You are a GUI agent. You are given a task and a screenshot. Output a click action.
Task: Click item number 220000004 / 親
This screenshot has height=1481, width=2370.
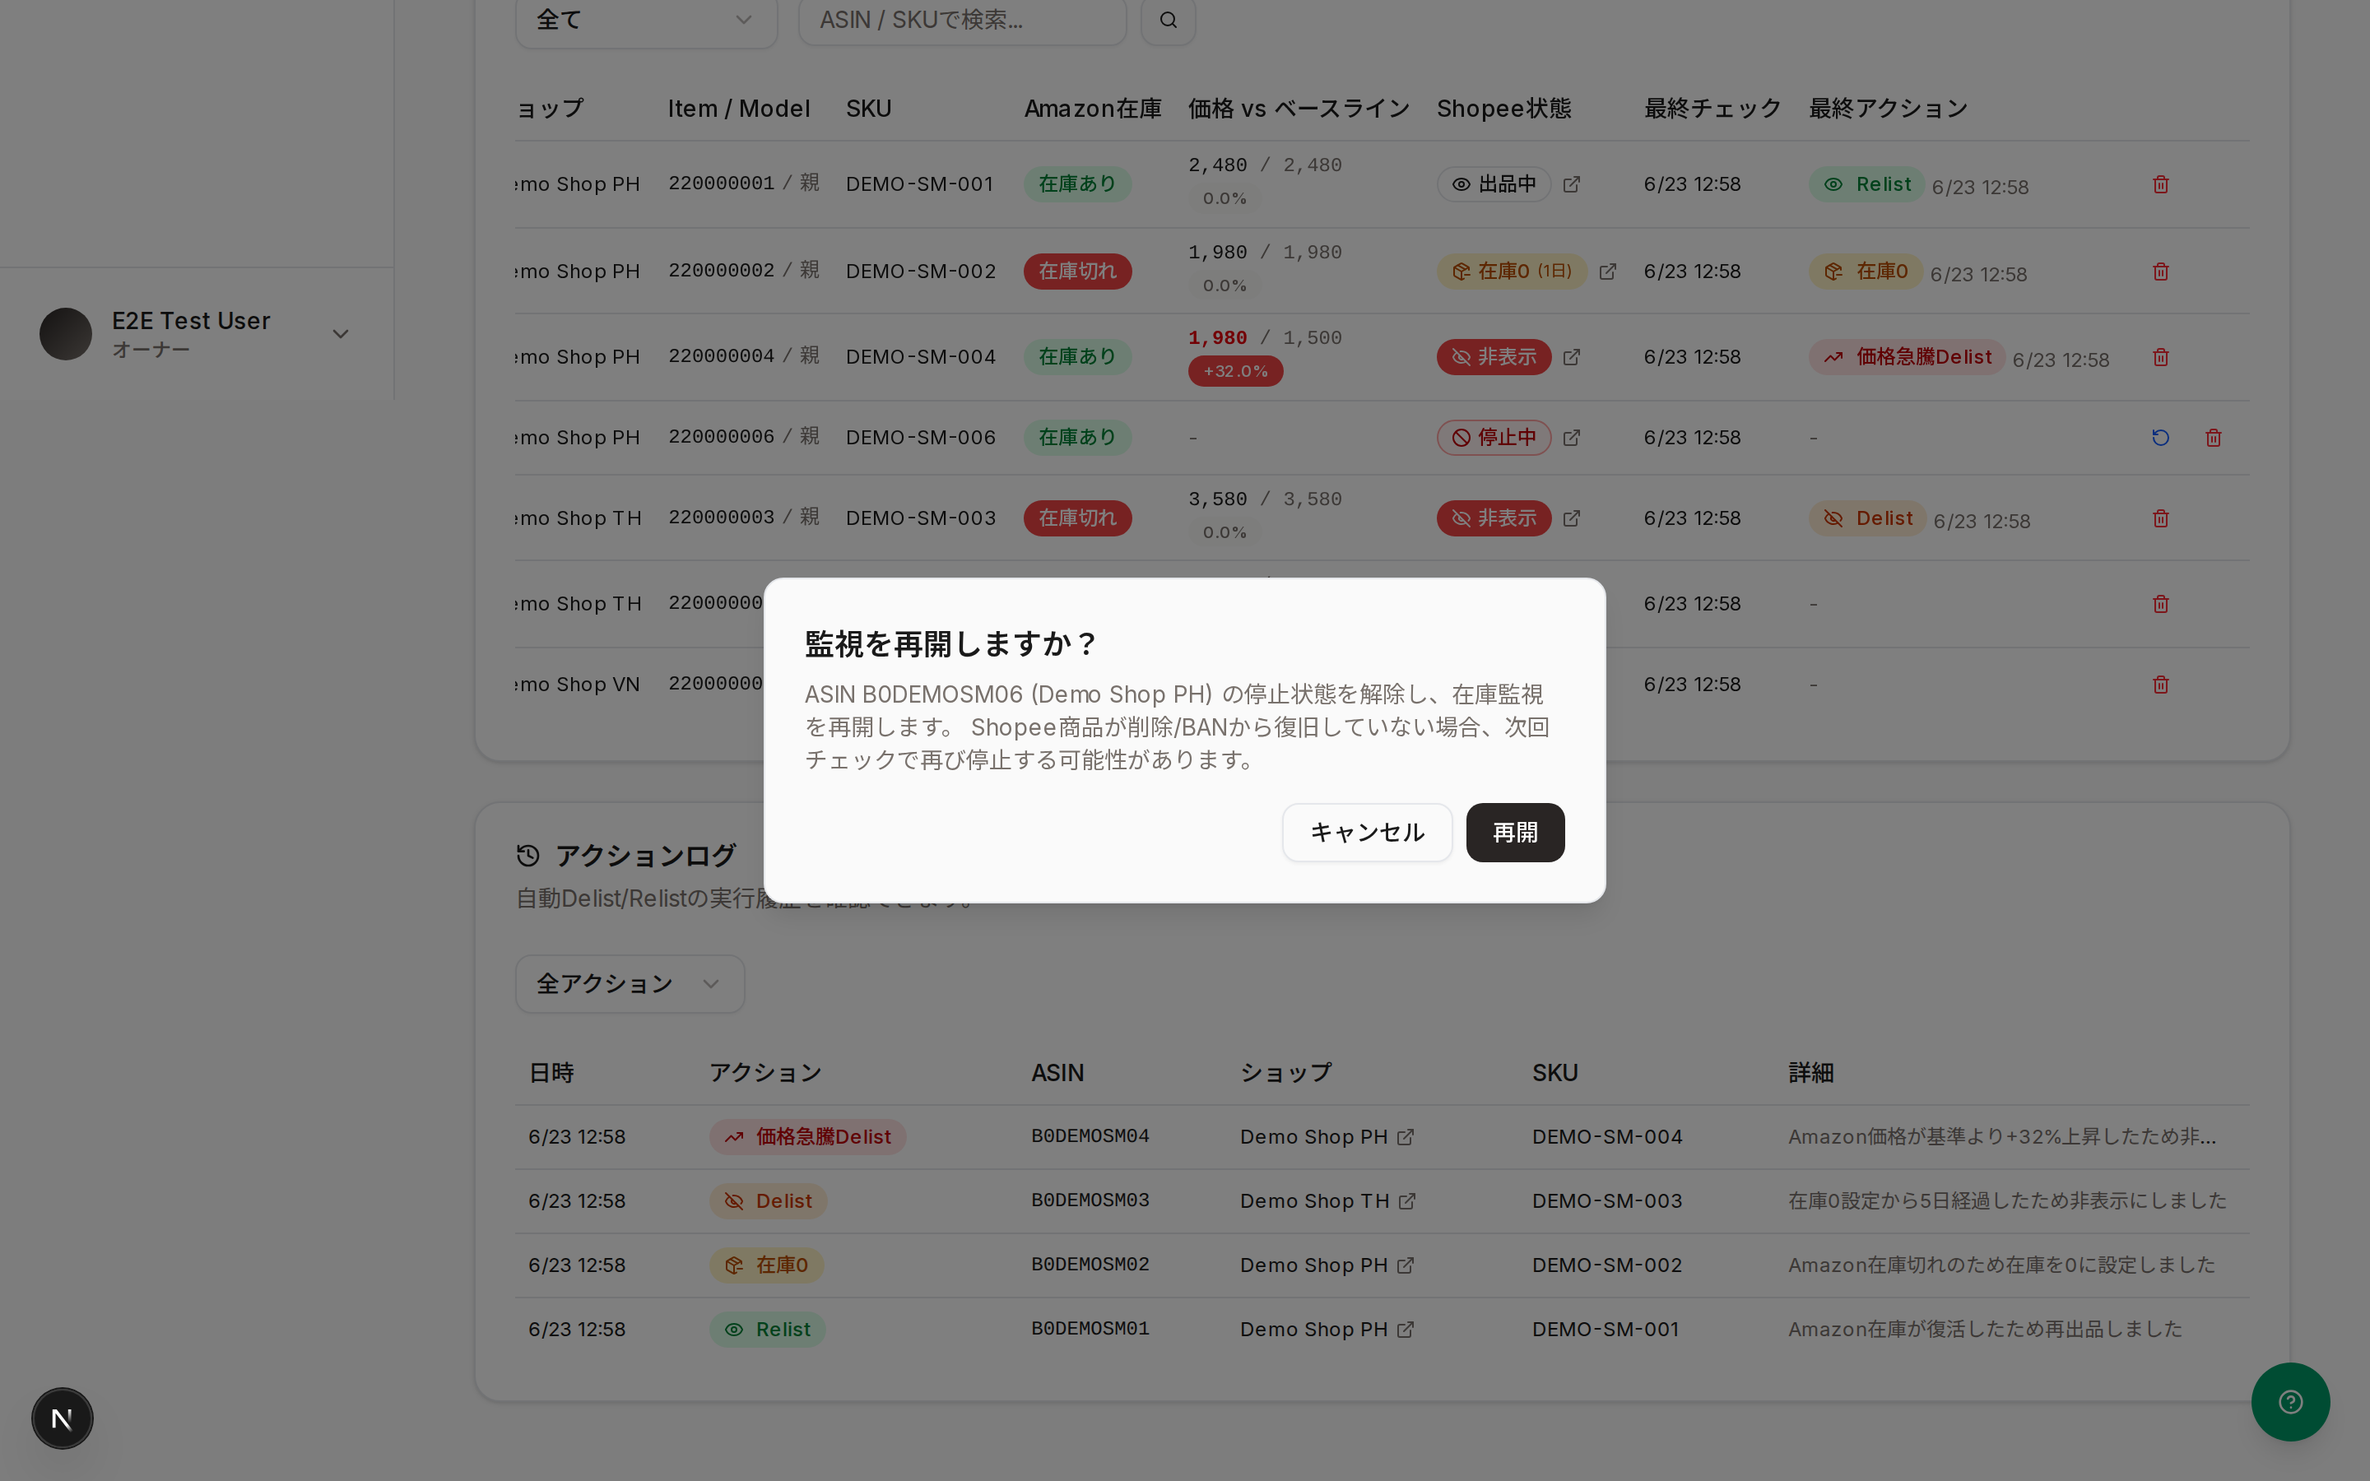[x=743, y=356]
